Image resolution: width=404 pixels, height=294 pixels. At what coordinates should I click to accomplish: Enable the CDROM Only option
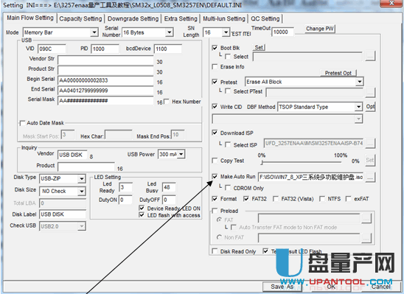pos(228,188)
